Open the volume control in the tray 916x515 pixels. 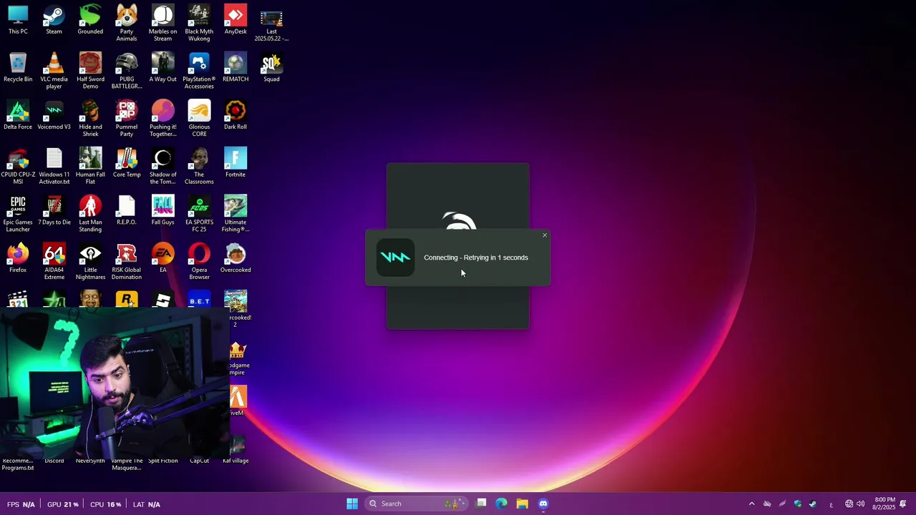pos(861,504)
